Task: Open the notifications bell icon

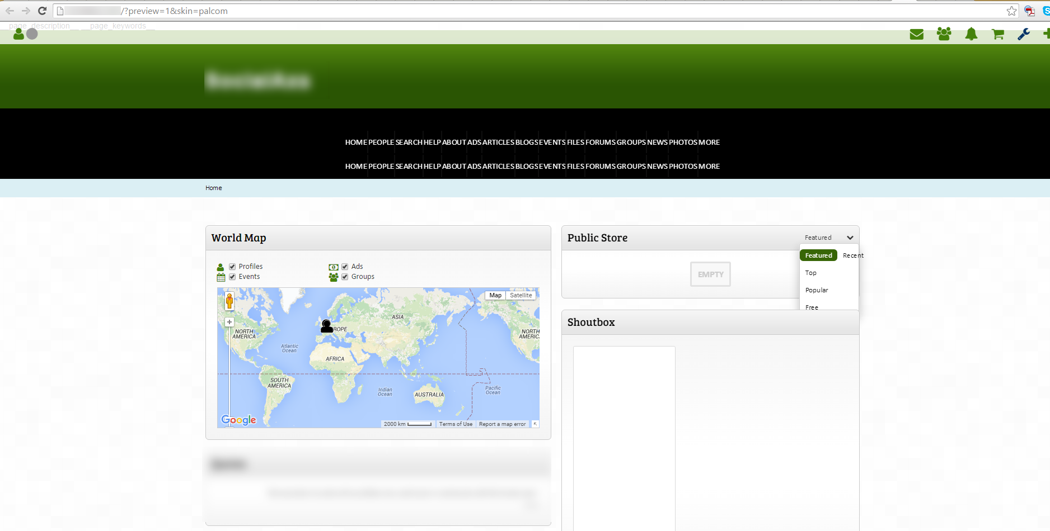Action: pyautogui.click(x=971, y=35)
